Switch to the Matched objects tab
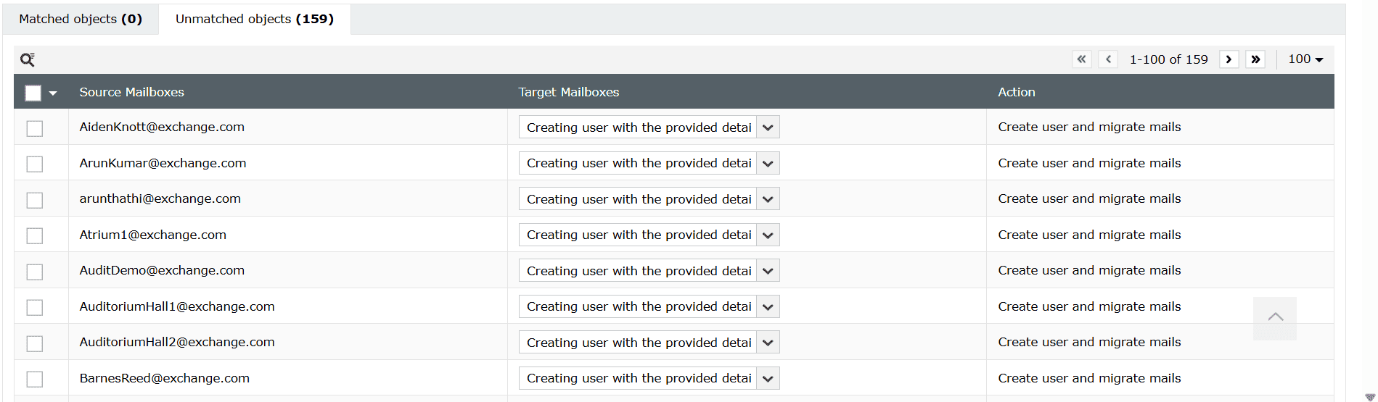The image size is (1378, 402). [x=81, y=19]
